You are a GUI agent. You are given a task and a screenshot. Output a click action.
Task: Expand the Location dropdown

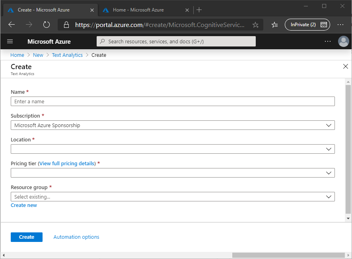[173, 149]
